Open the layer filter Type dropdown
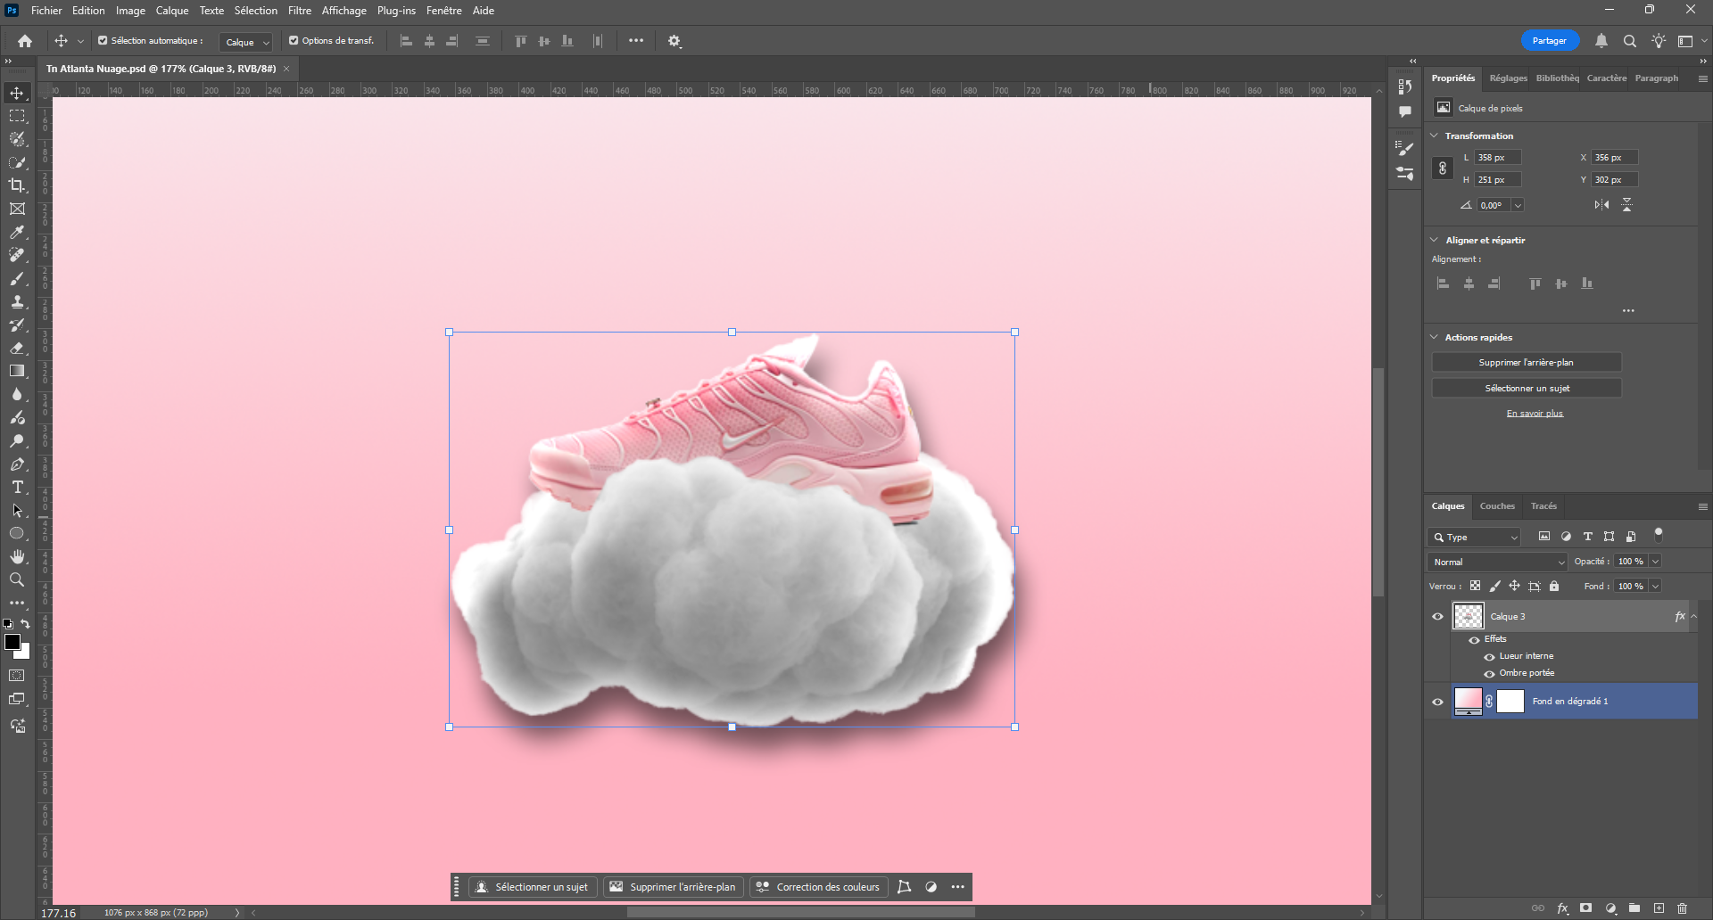The width and height of the screenshot is (1713, 920). [1474, 537]
